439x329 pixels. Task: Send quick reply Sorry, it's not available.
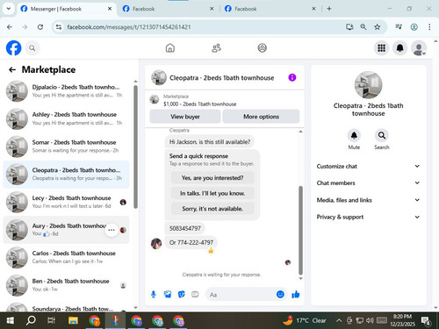(x=212, y=209)
